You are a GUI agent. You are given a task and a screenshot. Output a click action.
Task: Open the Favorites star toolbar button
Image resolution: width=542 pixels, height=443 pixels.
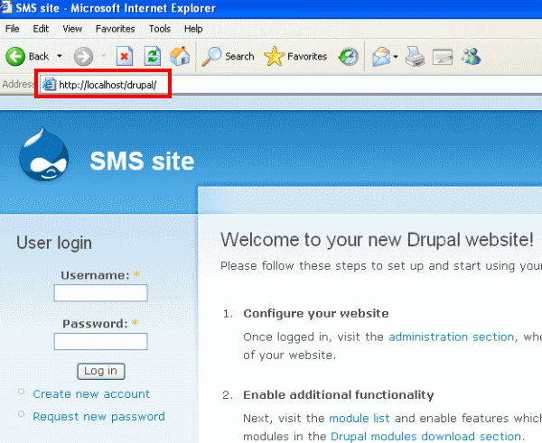click(x=295, y=56)
